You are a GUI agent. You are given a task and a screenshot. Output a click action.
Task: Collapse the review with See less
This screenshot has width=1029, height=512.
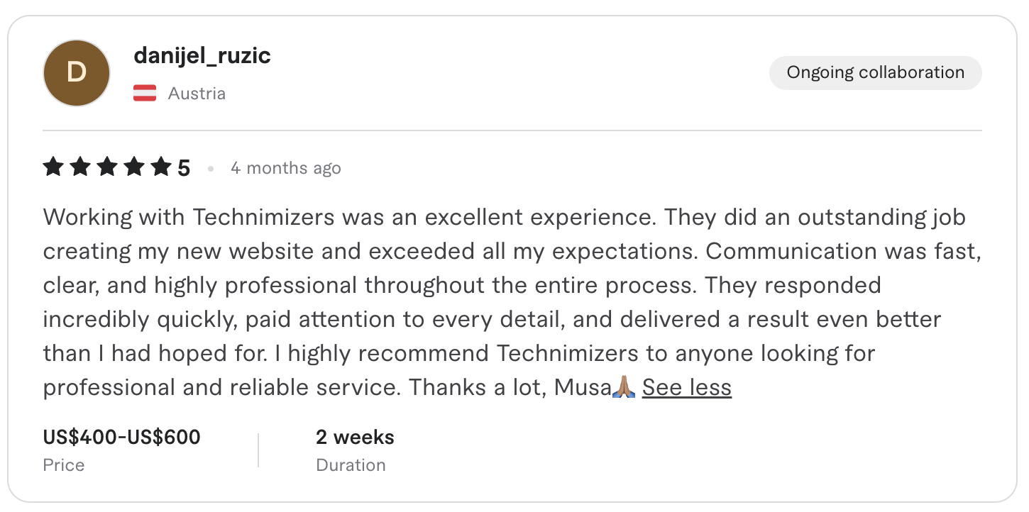687,387
